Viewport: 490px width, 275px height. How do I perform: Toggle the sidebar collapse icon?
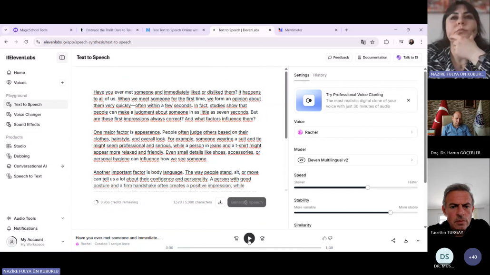coord(62,58)
